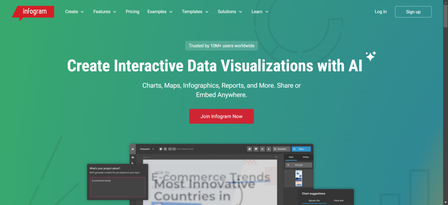
Task: Click the present screen icon in editor preview
Action: pyautogui.click(x=262, y=149)
